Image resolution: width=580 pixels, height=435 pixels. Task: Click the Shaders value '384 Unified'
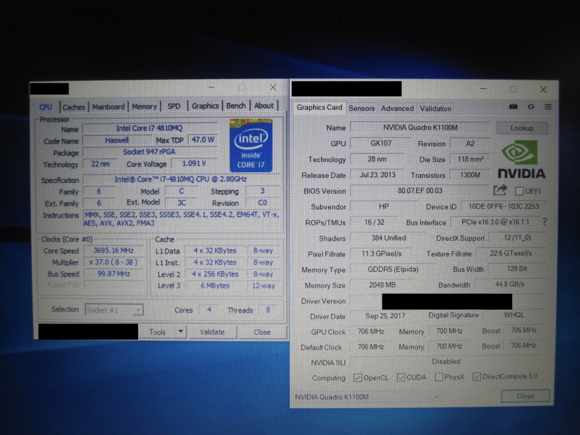click(389, 238)
